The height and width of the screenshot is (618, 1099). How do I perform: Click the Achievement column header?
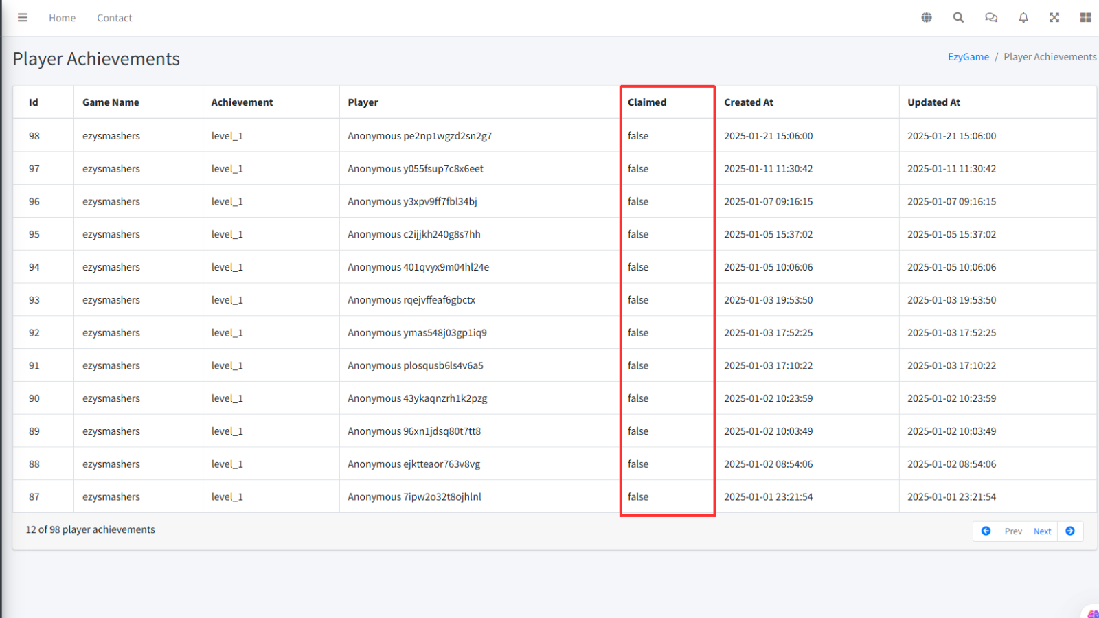coord(242,102)
